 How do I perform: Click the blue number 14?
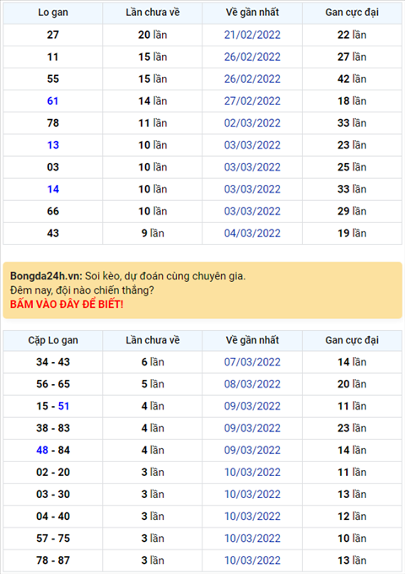pos(52,189)
